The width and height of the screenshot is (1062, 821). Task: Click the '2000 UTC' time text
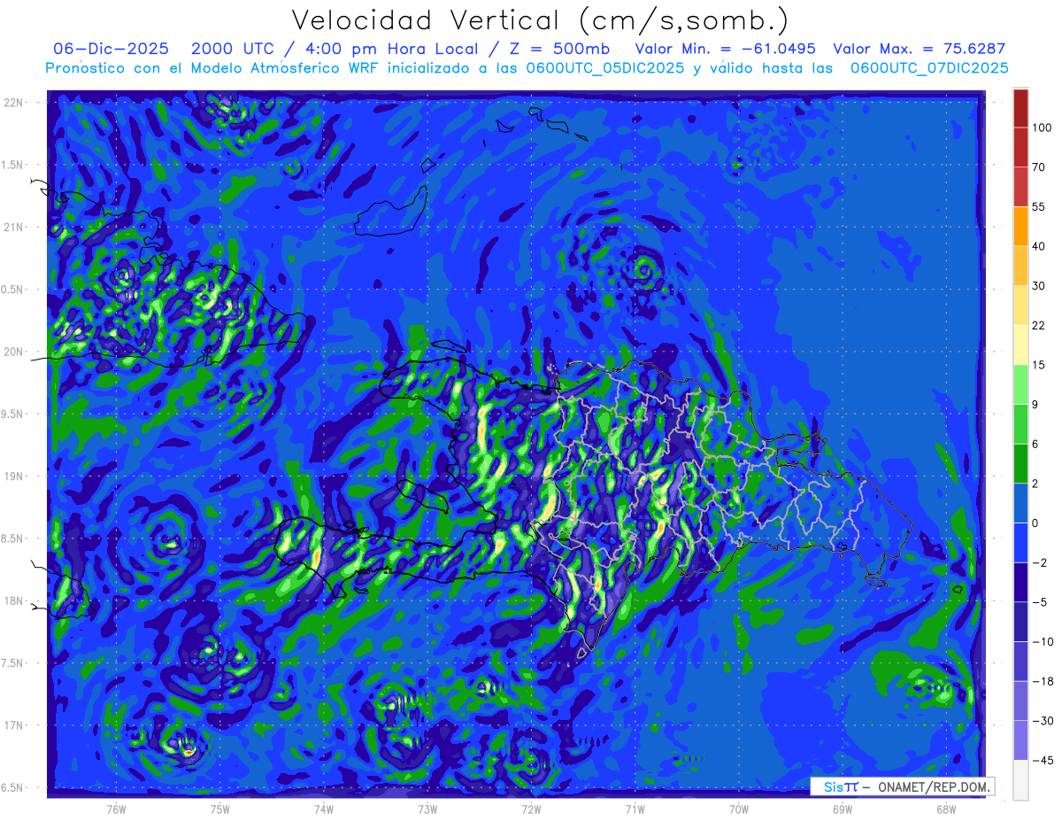(232, 50)
